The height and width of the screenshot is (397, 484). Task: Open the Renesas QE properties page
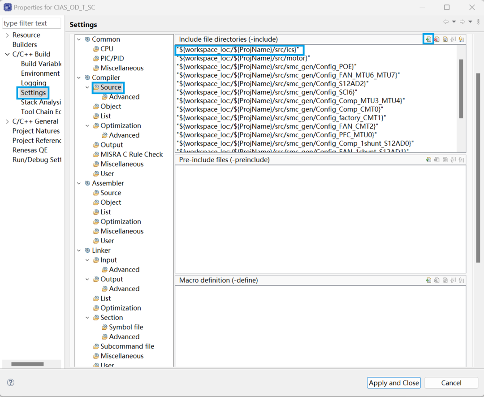click(x=30, y=150)
